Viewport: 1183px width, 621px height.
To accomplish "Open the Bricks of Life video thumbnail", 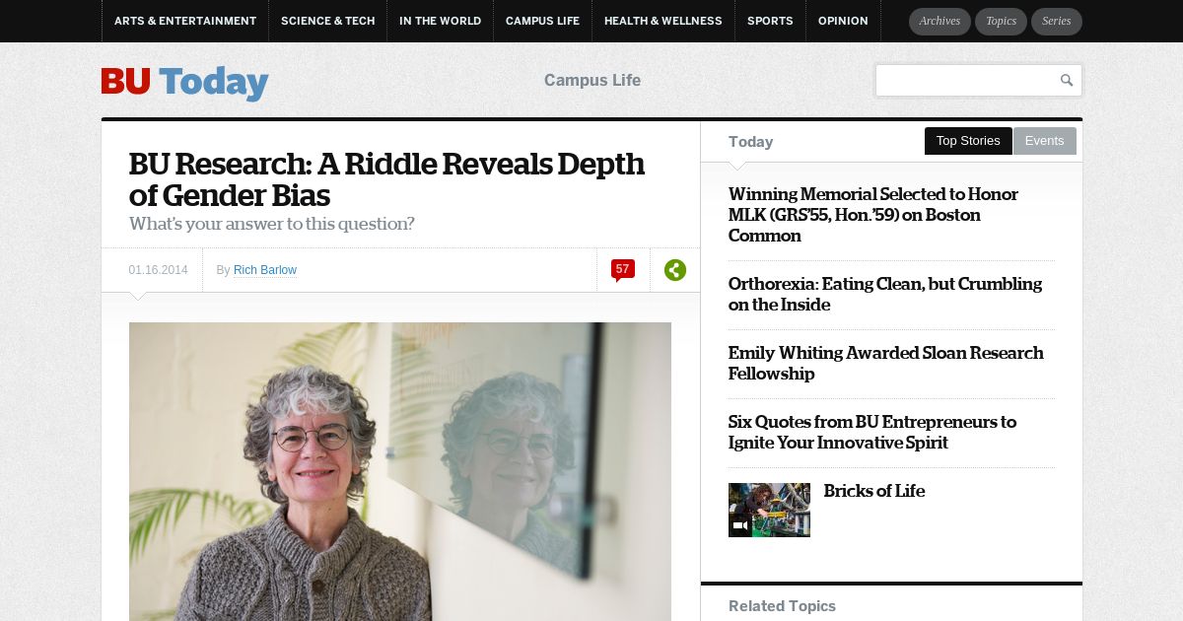I will coord(769,510).
